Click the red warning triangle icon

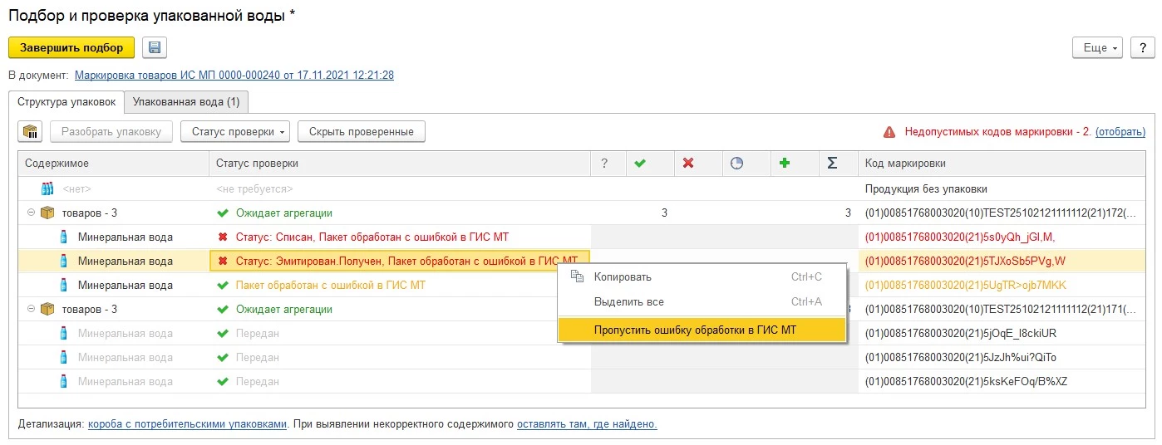[x=889, y=132]
